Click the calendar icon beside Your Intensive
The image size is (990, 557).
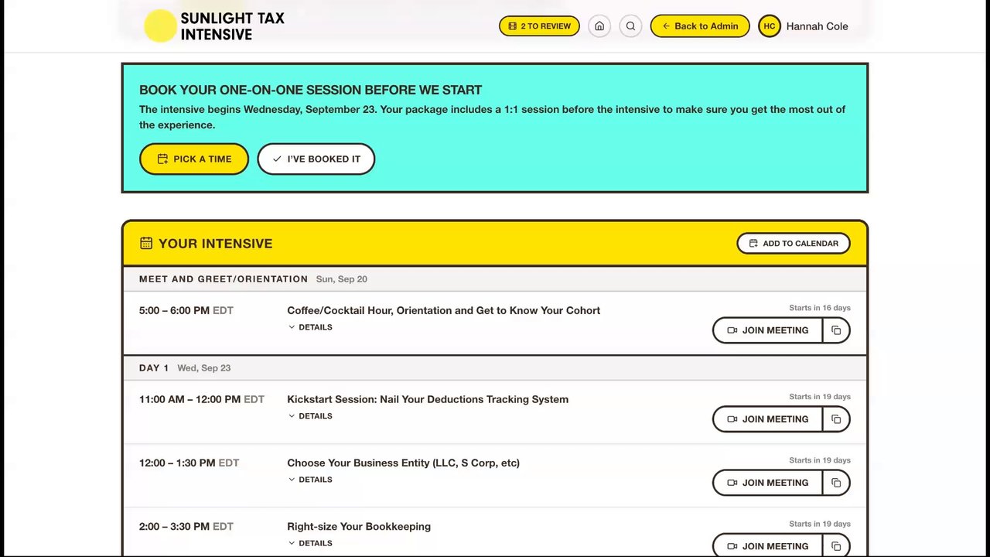tap(146, 243)
